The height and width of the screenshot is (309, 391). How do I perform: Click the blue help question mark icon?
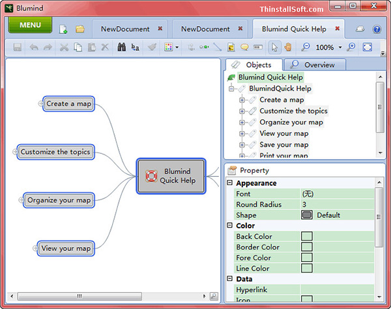[377, 29]
